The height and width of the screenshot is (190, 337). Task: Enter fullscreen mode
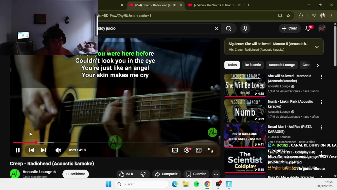[x=211, y=150]
